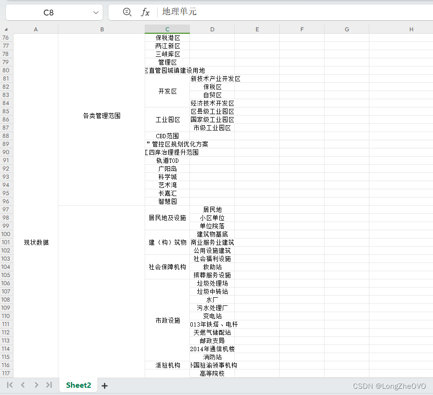
Task: Open the Name Box dropdown showing C8
Action: pos(95,13)
